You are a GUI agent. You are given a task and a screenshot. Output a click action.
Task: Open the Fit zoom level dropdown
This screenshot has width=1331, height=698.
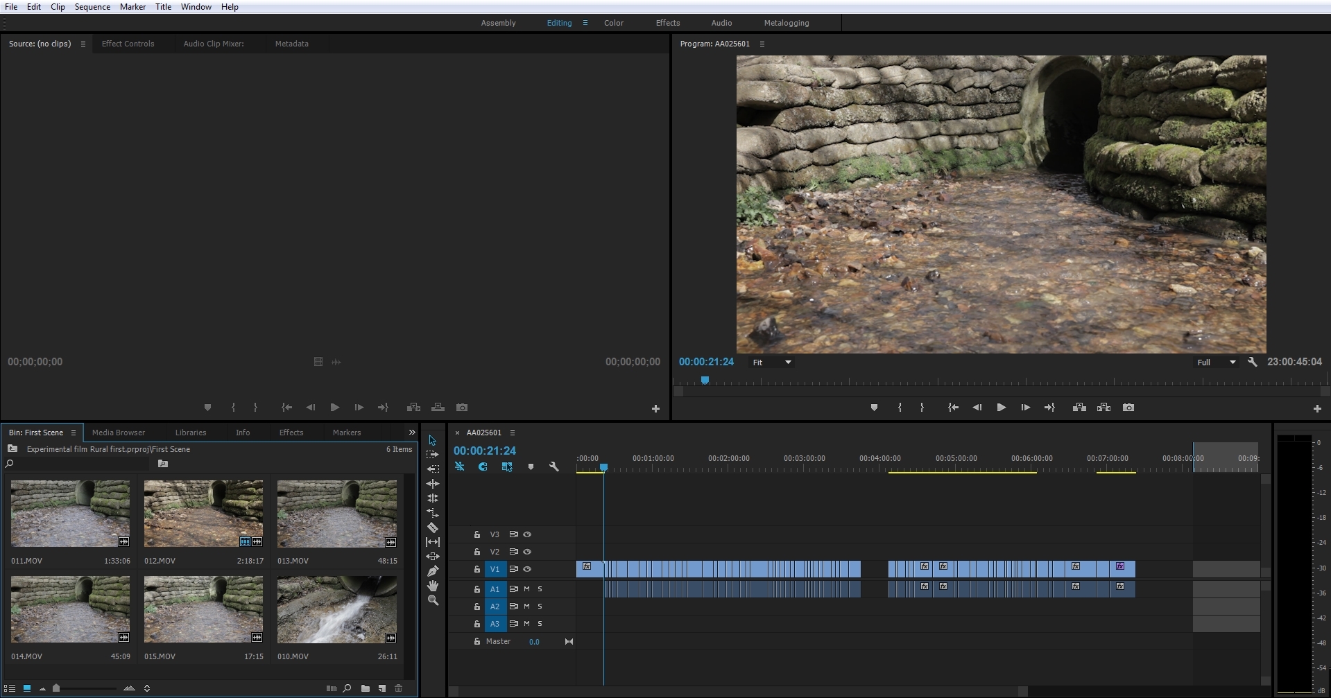772,362
